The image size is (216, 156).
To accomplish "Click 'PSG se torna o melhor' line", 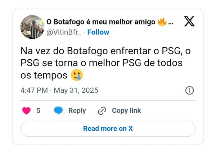I will tap(70, 63).
